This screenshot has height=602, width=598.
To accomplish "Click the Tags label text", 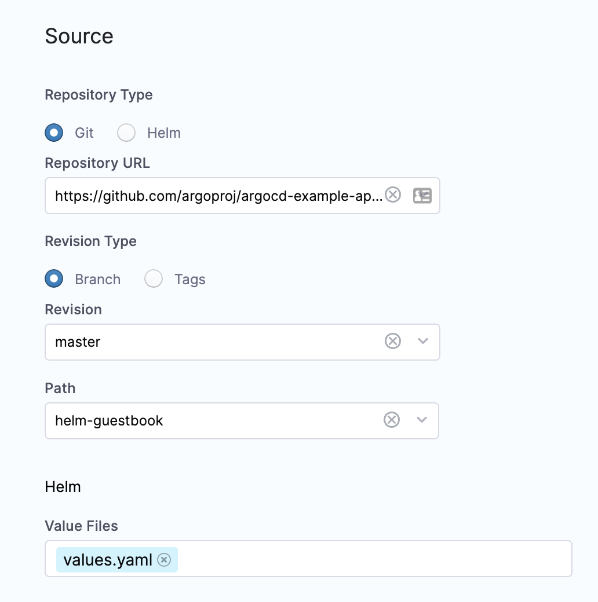I will click(x=189, y=278).
